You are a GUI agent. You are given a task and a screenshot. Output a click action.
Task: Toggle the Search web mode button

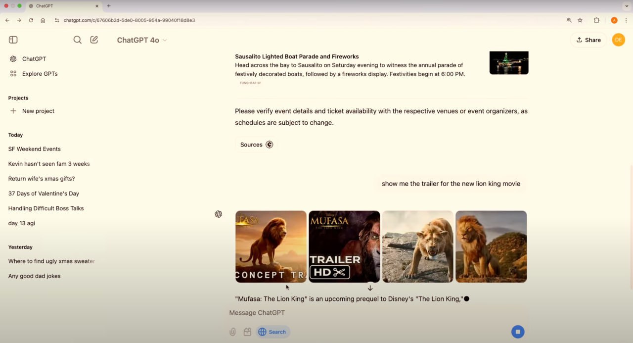click(x=272, y=332)
